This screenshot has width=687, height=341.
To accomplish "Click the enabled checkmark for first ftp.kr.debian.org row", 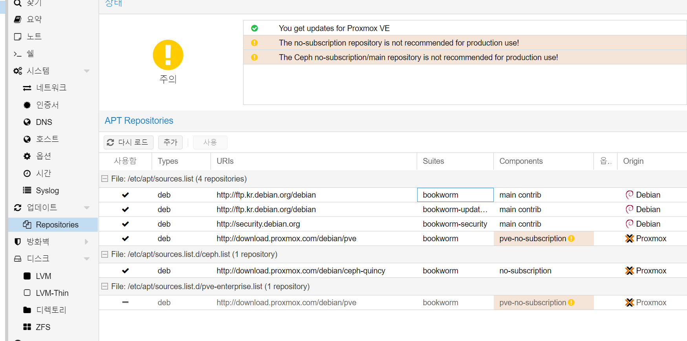I will pos(125,195).
